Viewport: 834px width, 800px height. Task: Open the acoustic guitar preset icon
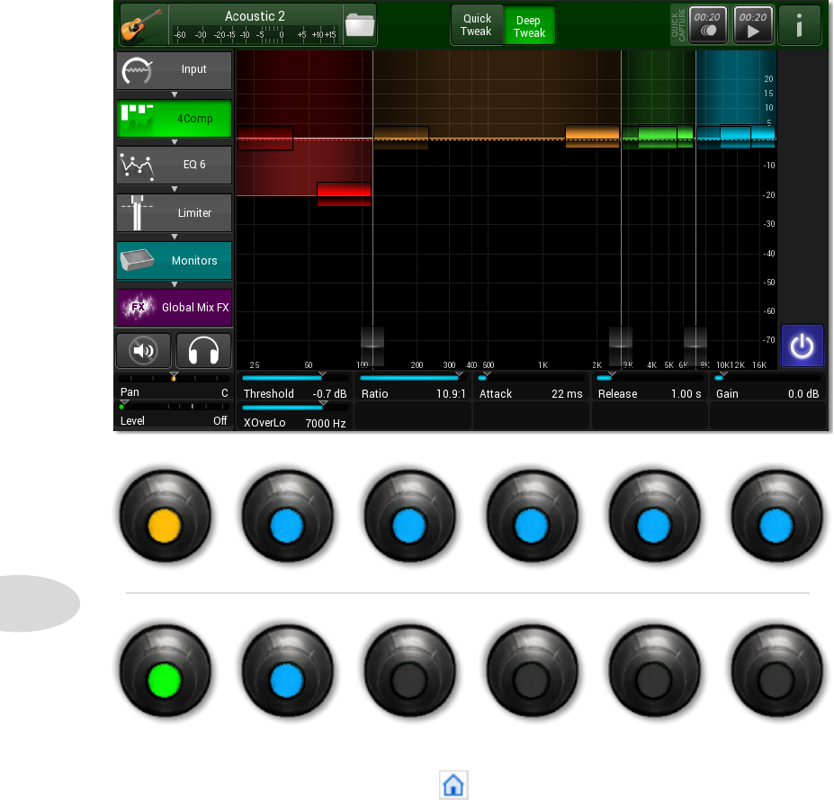142,25
